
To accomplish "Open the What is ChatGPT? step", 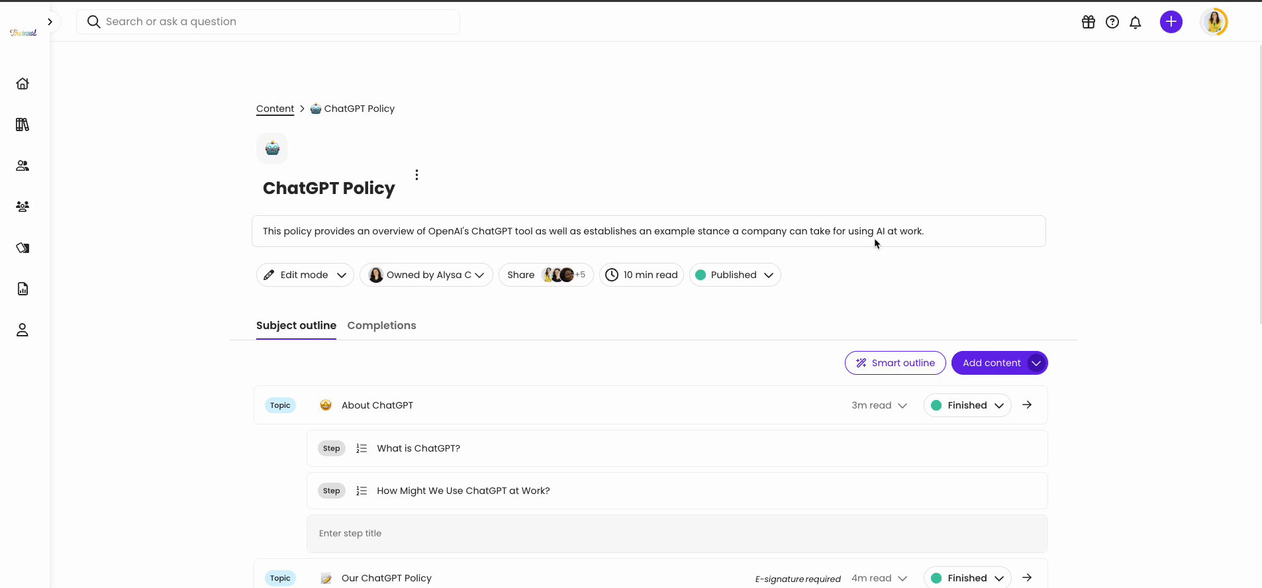I will click(418, 448).
